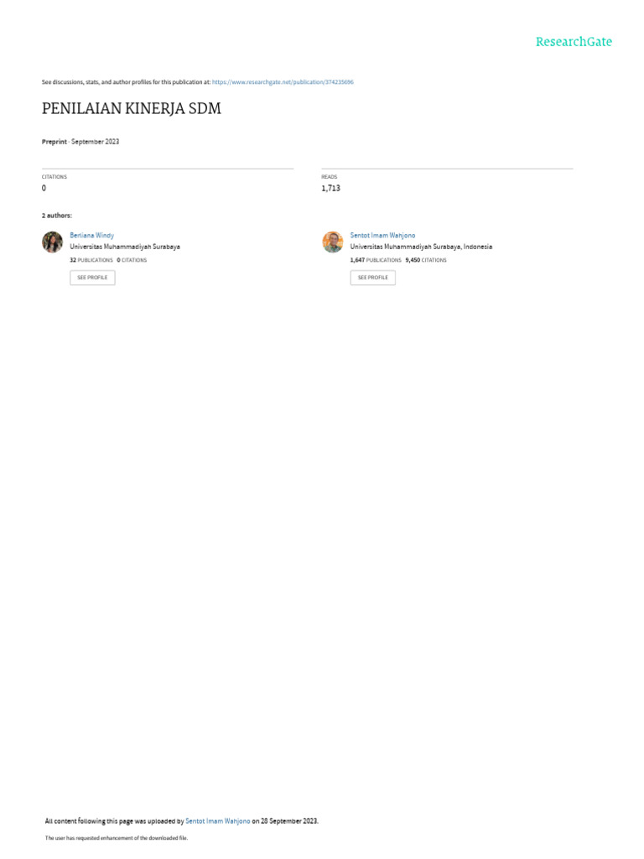Click Berliana's Universitas Muhammadiyah Surabaya affiliation
The image size is (644, 859).
click(125, 247)
